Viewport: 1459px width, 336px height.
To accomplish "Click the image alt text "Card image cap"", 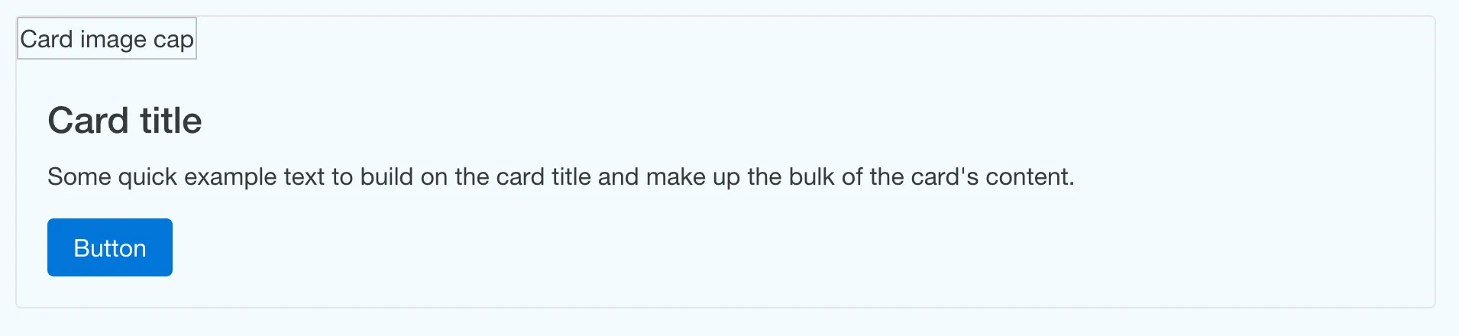I will 107,38.
